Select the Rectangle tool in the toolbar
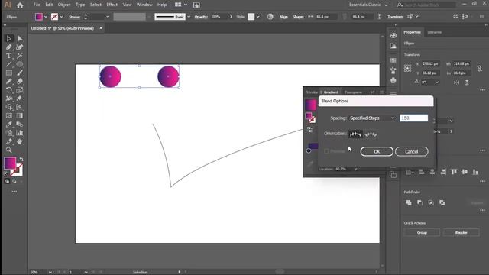The height and width of the screenshot is (275, 489). point(8,73)
